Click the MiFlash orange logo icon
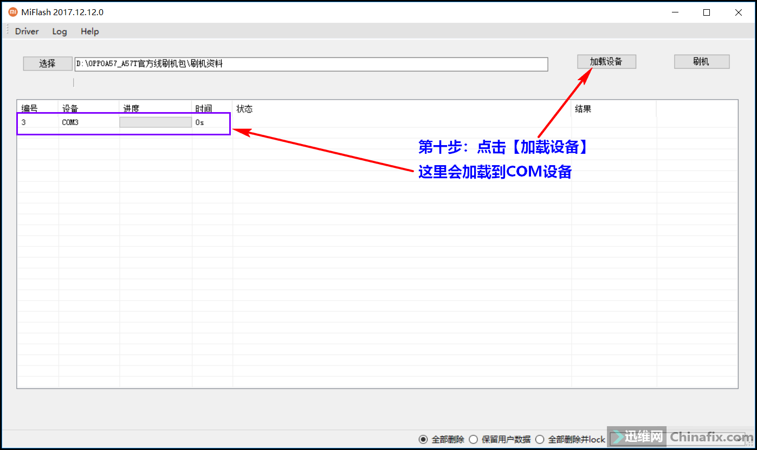The width and height of the screenshot is (757, 450). (12, 12)
